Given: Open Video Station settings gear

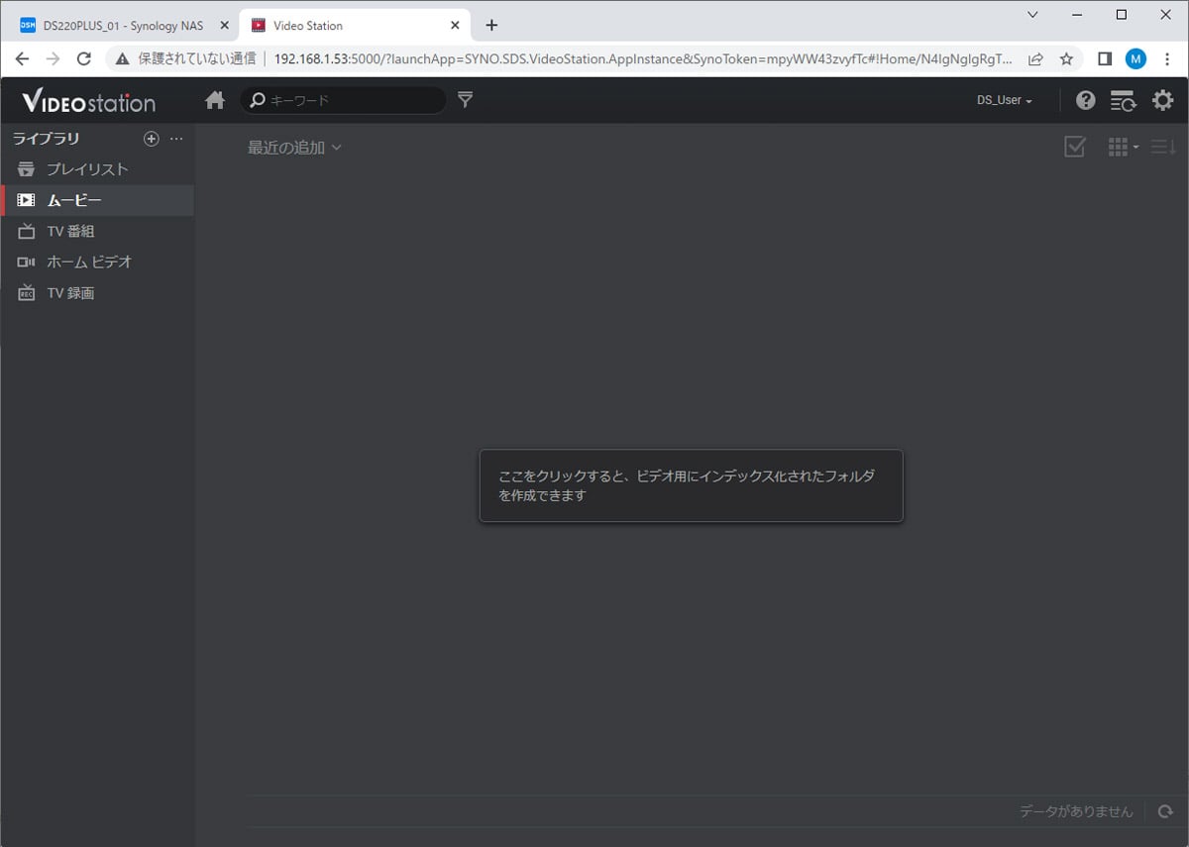Looking at the screenshot, I should click(x=1162, y=100).
